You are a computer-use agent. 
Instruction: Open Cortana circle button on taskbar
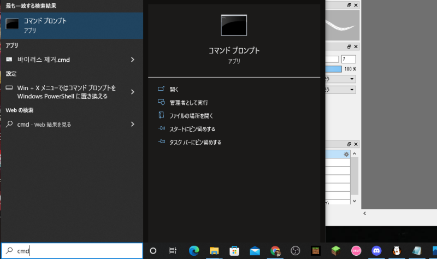point(153,251)
